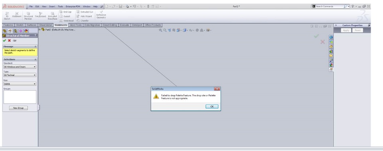Switch to the Features tab
Image resolution: width=383 pixels, height=151 pixels.
(x=8, y=25)
